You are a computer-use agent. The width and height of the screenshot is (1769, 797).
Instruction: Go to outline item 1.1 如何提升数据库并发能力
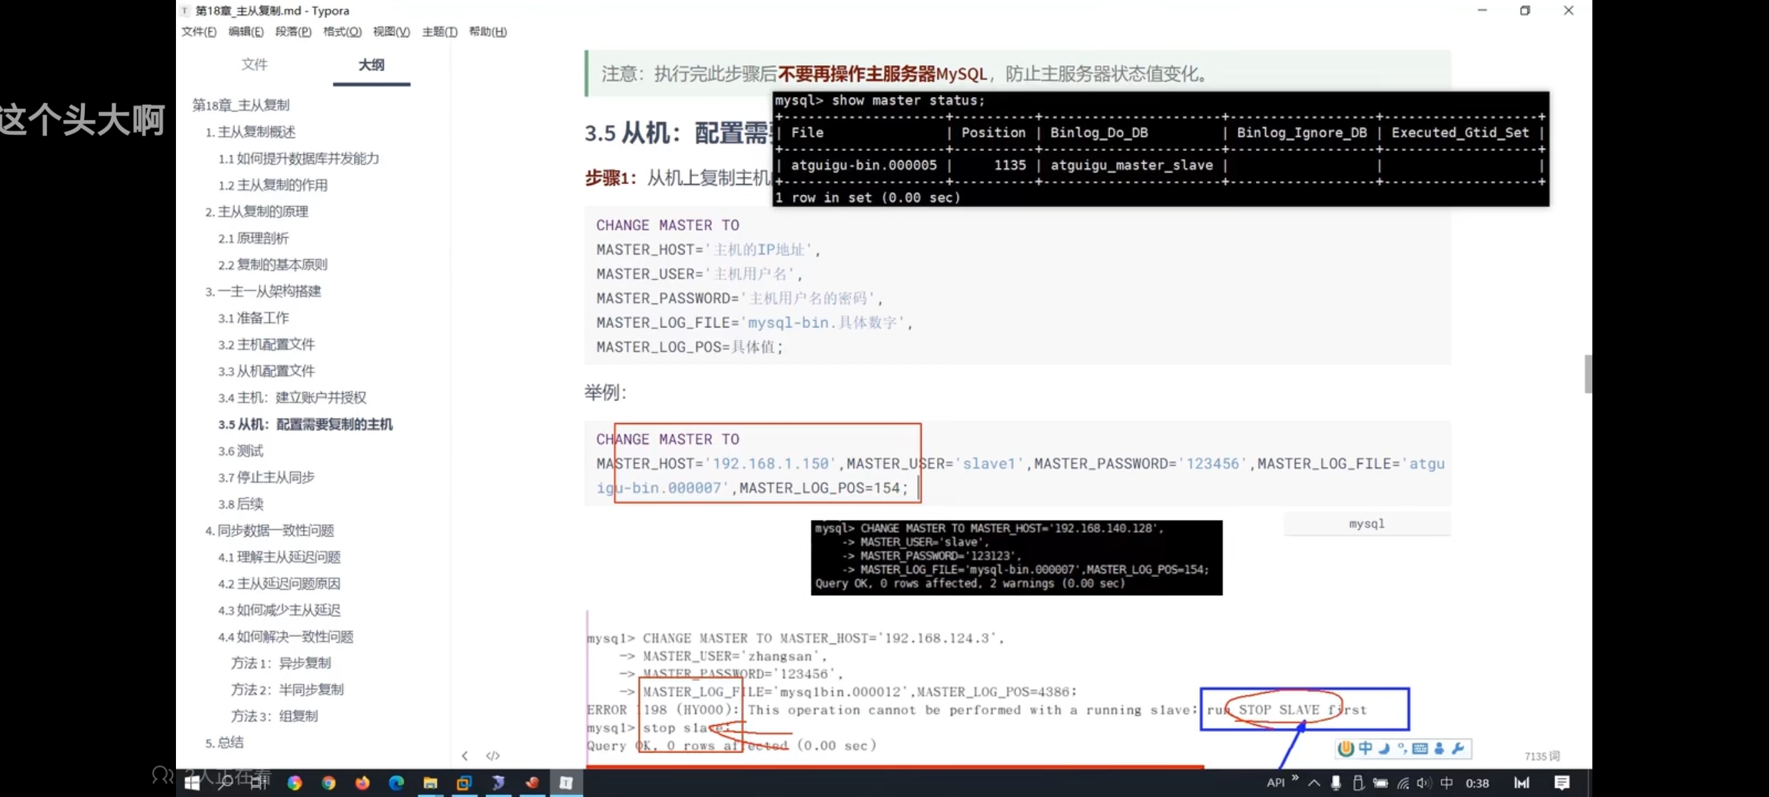pyautogui.click(x=299, y=159)
